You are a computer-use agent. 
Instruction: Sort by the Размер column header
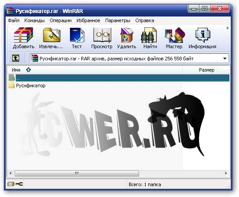click(200, 70)
